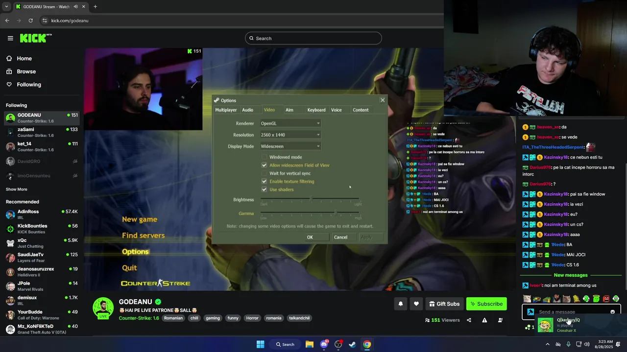The width and height of the screenshot is (627, 352).
Task: Click New messages banner in chat
Action: [571, 275]
